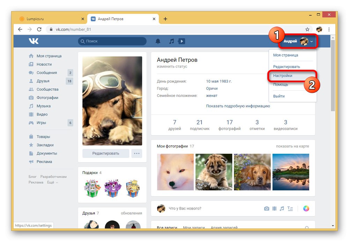Screen dimensions: 349x242
Task: Attach audio with the music icon in post box
Action: 282,209
